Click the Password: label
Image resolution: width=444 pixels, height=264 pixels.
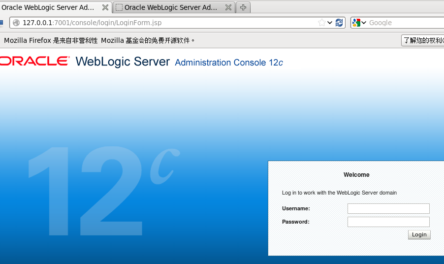pyautogui.click(x=296, y=222)
